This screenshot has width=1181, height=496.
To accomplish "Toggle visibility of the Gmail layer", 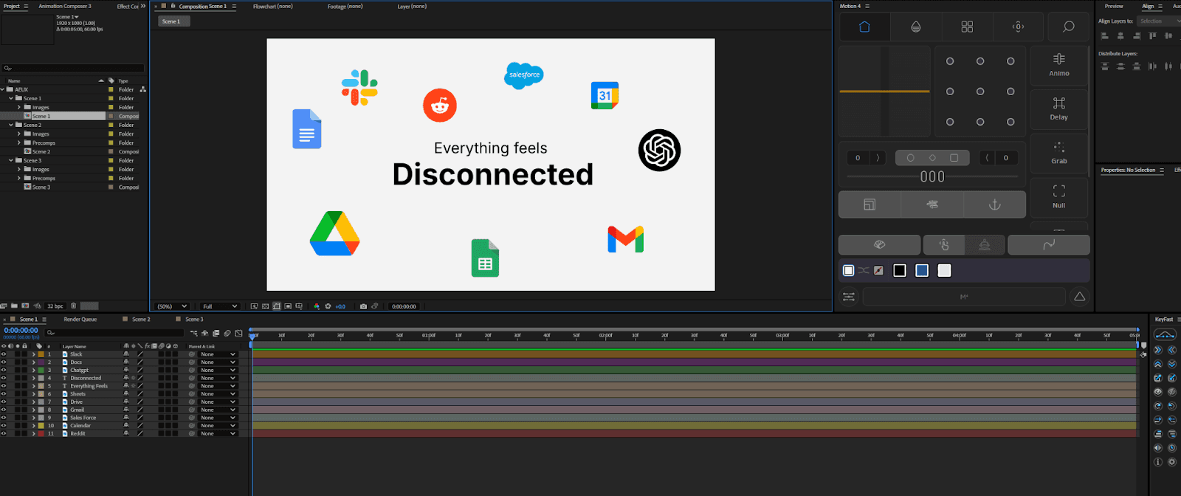I will pyautogui.click(x=4, y=410).
